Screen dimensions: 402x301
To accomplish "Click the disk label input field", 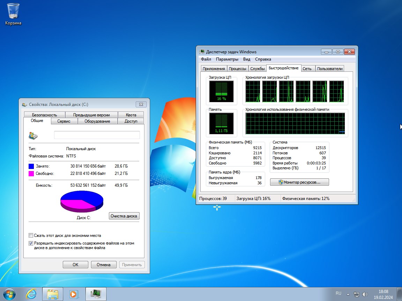I will click(97, 135).
